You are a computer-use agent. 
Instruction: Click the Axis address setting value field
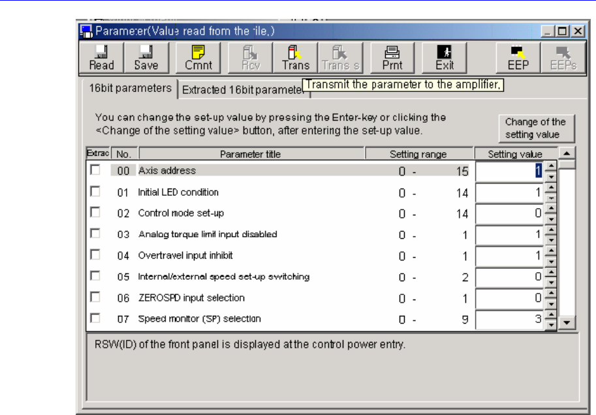click(x=510, y=172)
